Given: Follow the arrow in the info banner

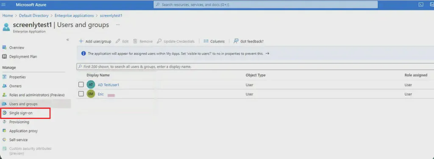Looking at the screenshot, I should (267, 54).
